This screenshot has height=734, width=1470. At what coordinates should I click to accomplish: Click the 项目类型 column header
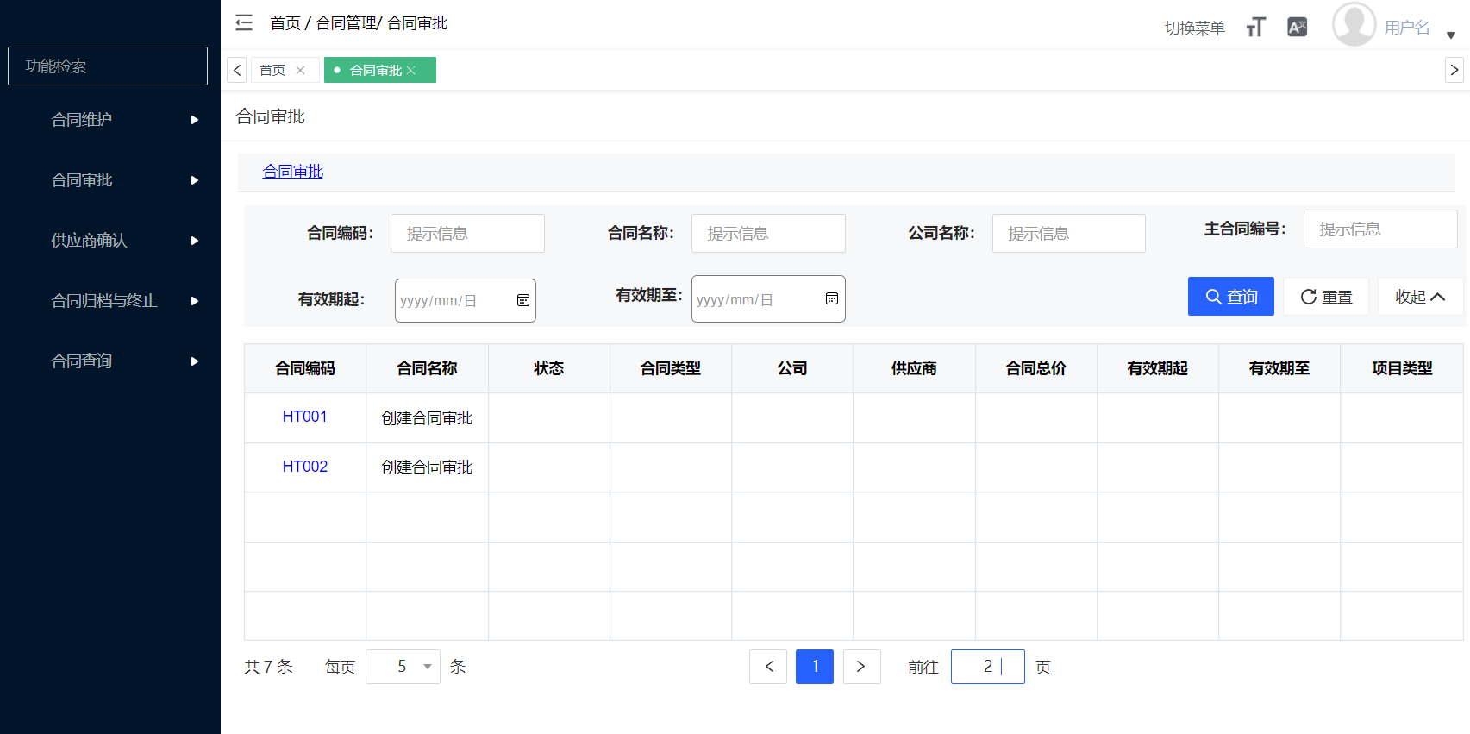(x=1402, y=368)
